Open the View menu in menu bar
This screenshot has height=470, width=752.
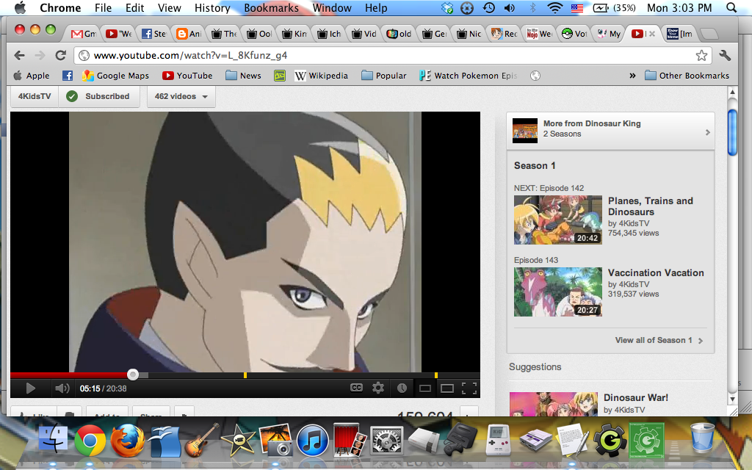170,7
